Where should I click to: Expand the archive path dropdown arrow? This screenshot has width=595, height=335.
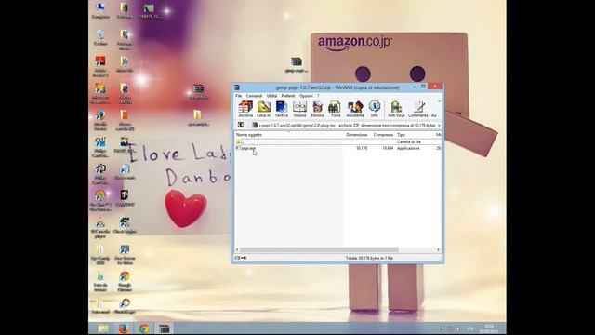click(439, 125)
